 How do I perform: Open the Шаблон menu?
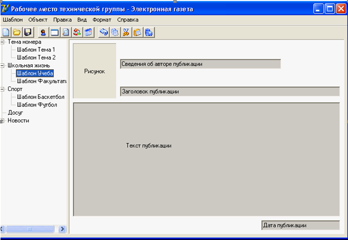click(x=13, y=20)
